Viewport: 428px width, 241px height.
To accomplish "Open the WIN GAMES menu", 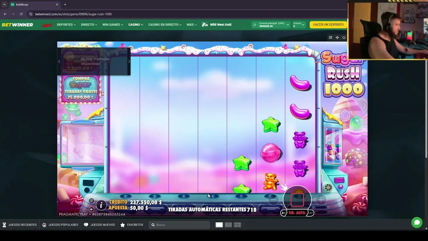I will pyautogui.click(x=113, y=25).
